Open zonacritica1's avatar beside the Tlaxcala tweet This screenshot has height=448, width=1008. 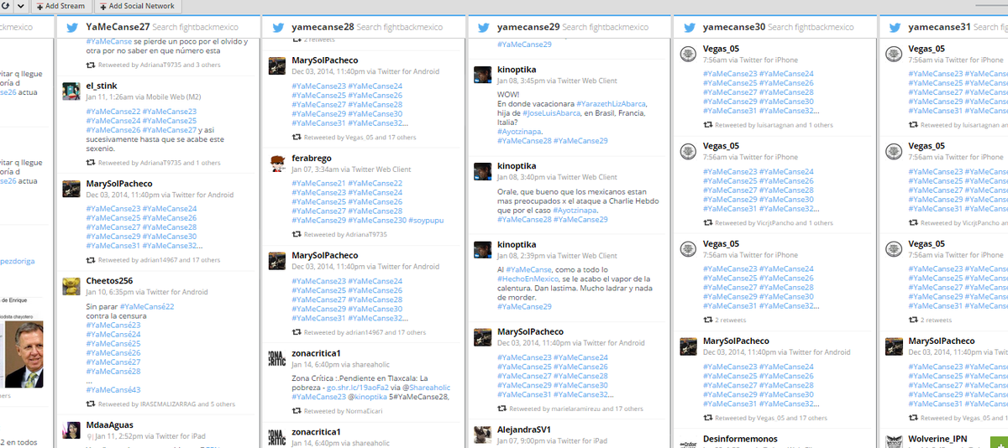pos(277,357)
